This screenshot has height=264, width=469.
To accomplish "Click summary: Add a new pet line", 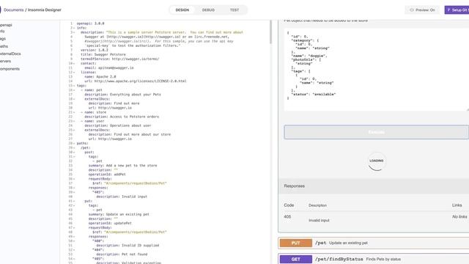I will pyautogui.click(x=122, y=166).
